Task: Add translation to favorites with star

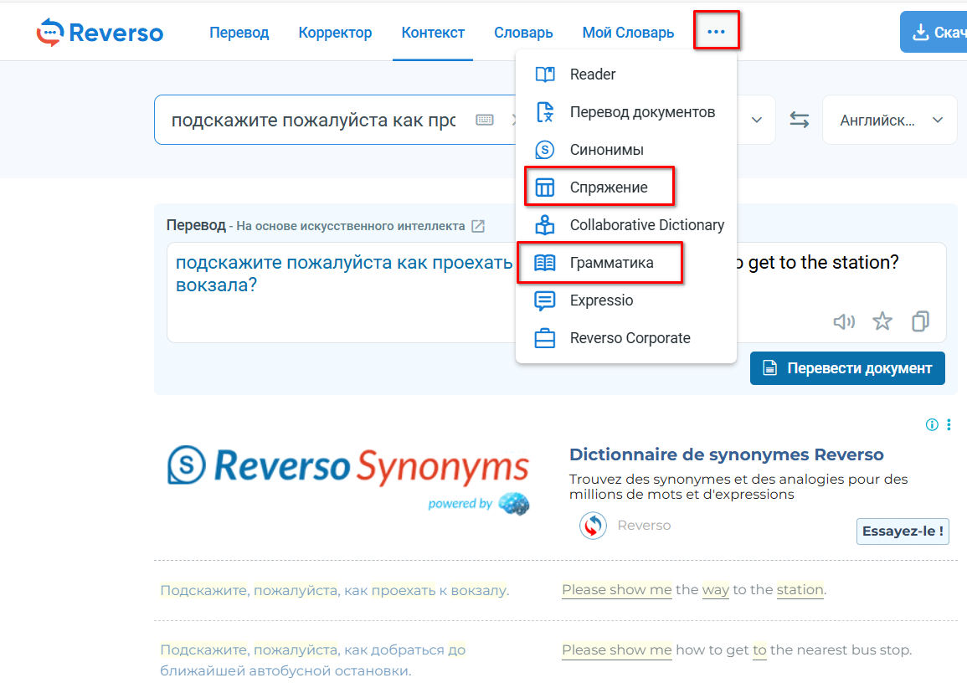Action: click(882, 321)
